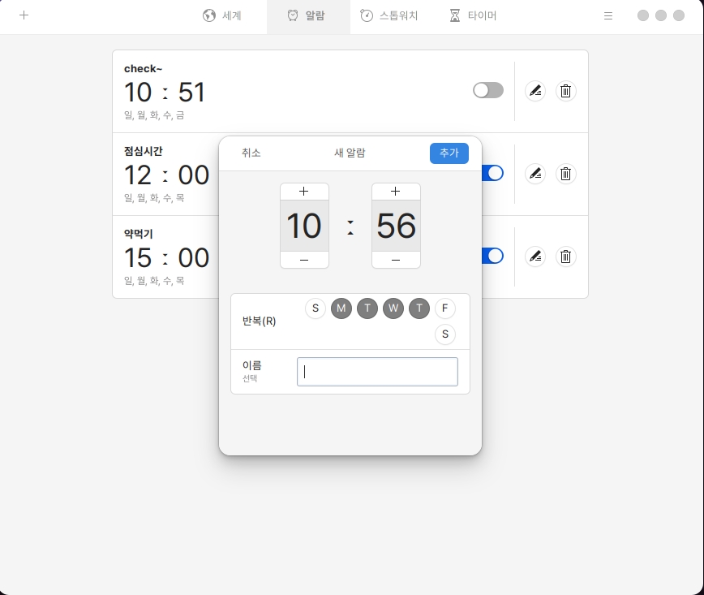The image size is (704, 595).
Task: Click the edit icon for check~ alarm
Action: point(534,91)
